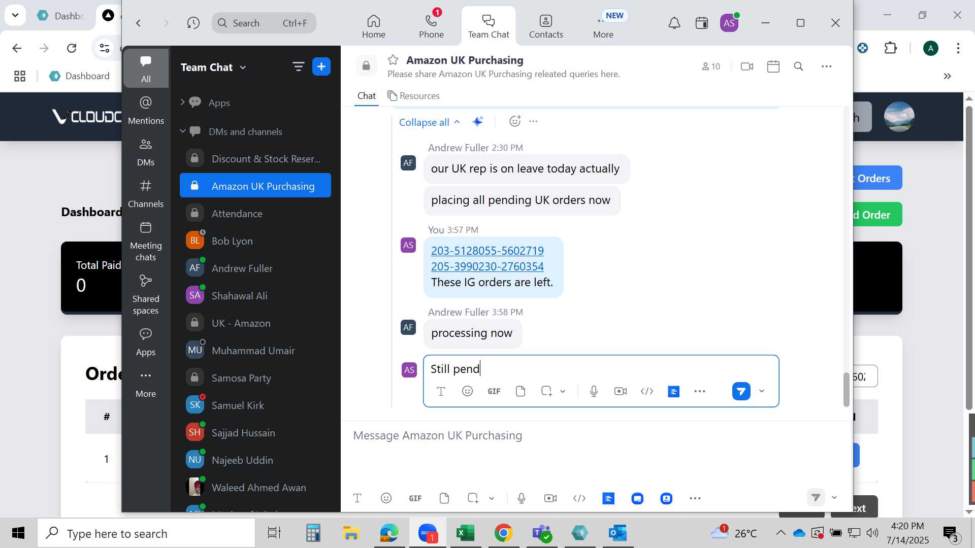
Task: Open order link 205-3990230-2760354
Action: click(487, 266)
